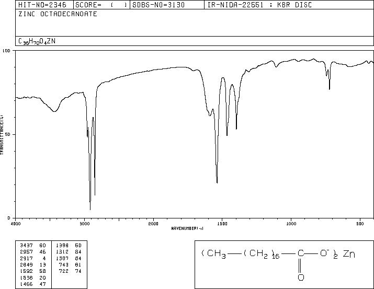Click the O⁻ oxygen in the structure
The height and width of the screenshot is (289, 374).
324,252
